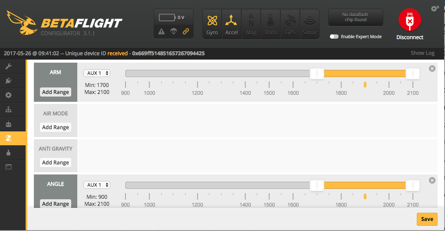This screenshot has width=445, height=231.
Task: Open the Receiver tab robot icon
Action: [x=9, y=124]
